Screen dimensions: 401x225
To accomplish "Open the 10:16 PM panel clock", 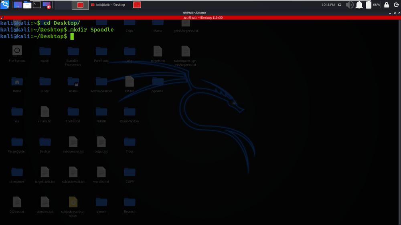I will point(328,5).
